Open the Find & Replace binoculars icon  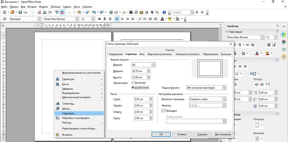tap(130, 12)
